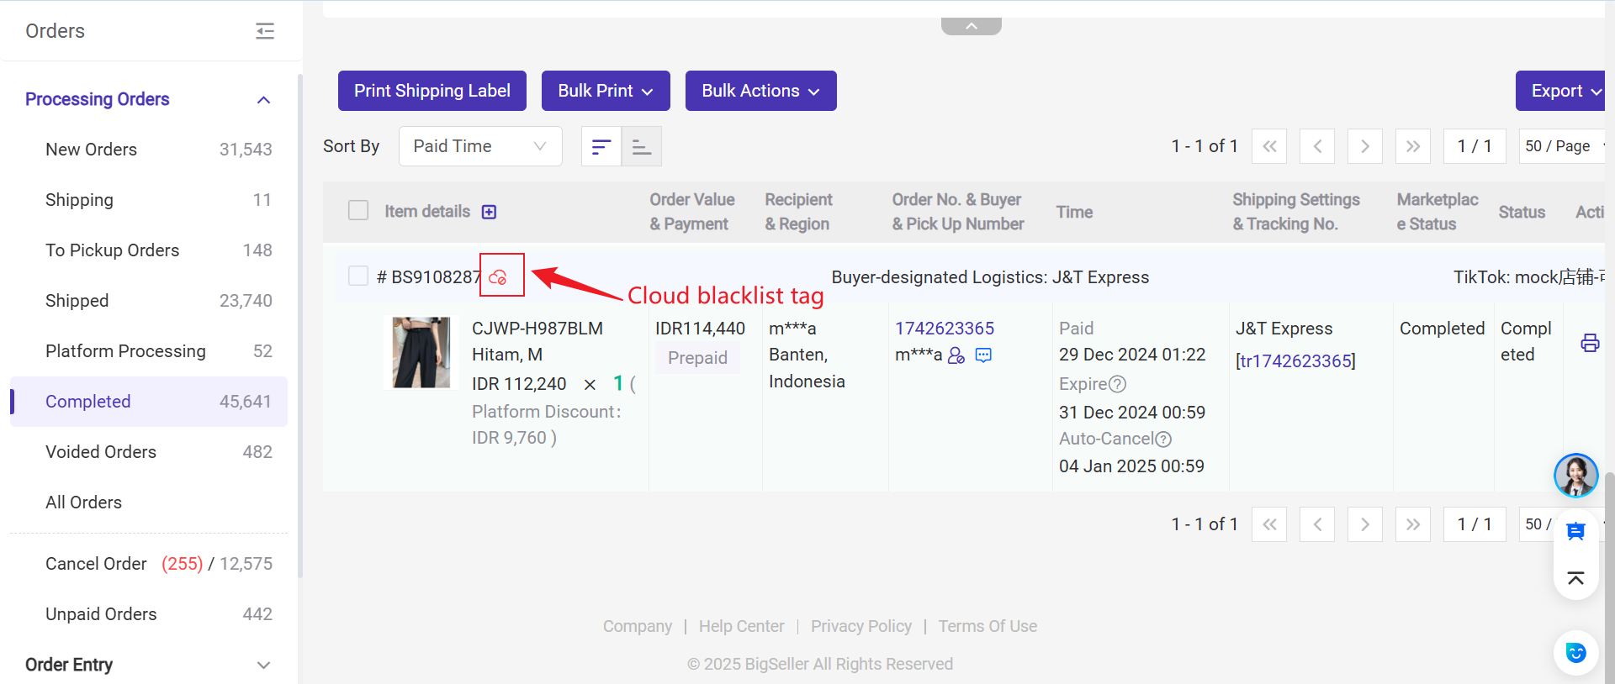1615x684 pixels.
Task: Select Completed orders menu item
Action: [149, 402]
